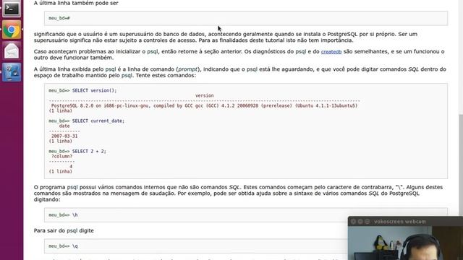Maximize the vokoscreen webcam window

tap(367, 222)
